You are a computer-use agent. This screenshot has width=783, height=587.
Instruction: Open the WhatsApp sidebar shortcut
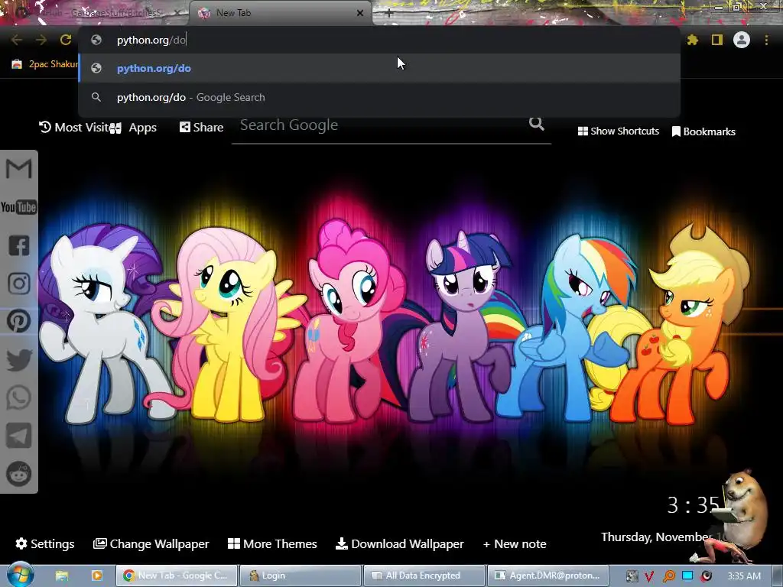click(x=18, y=397)
